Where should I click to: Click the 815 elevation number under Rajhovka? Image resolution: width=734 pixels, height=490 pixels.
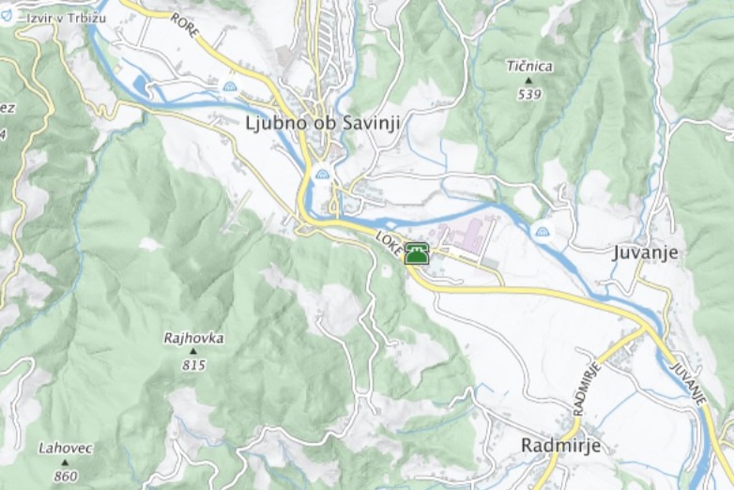click(x=193, y=365)
